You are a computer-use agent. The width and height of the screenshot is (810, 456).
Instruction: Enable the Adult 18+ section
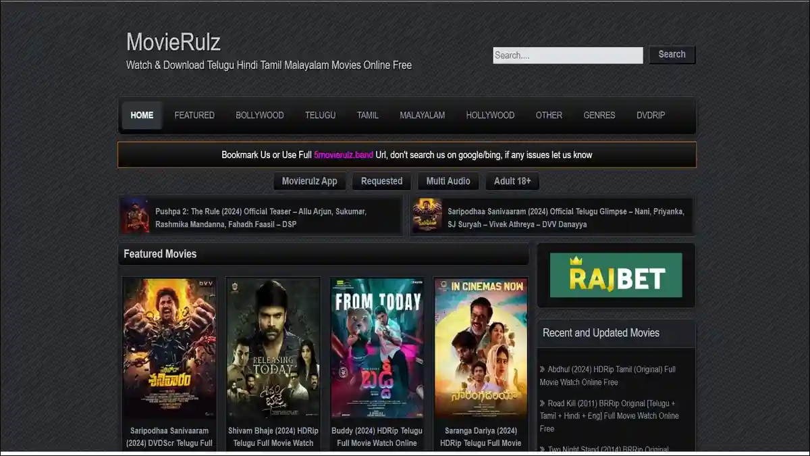[512, 180]
